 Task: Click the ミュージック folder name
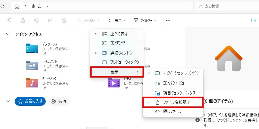(x=49, y=79)
